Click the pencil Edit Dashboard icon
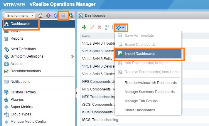Image resolution: width=209 pixels, height=126 pixels. coord(92,27)
